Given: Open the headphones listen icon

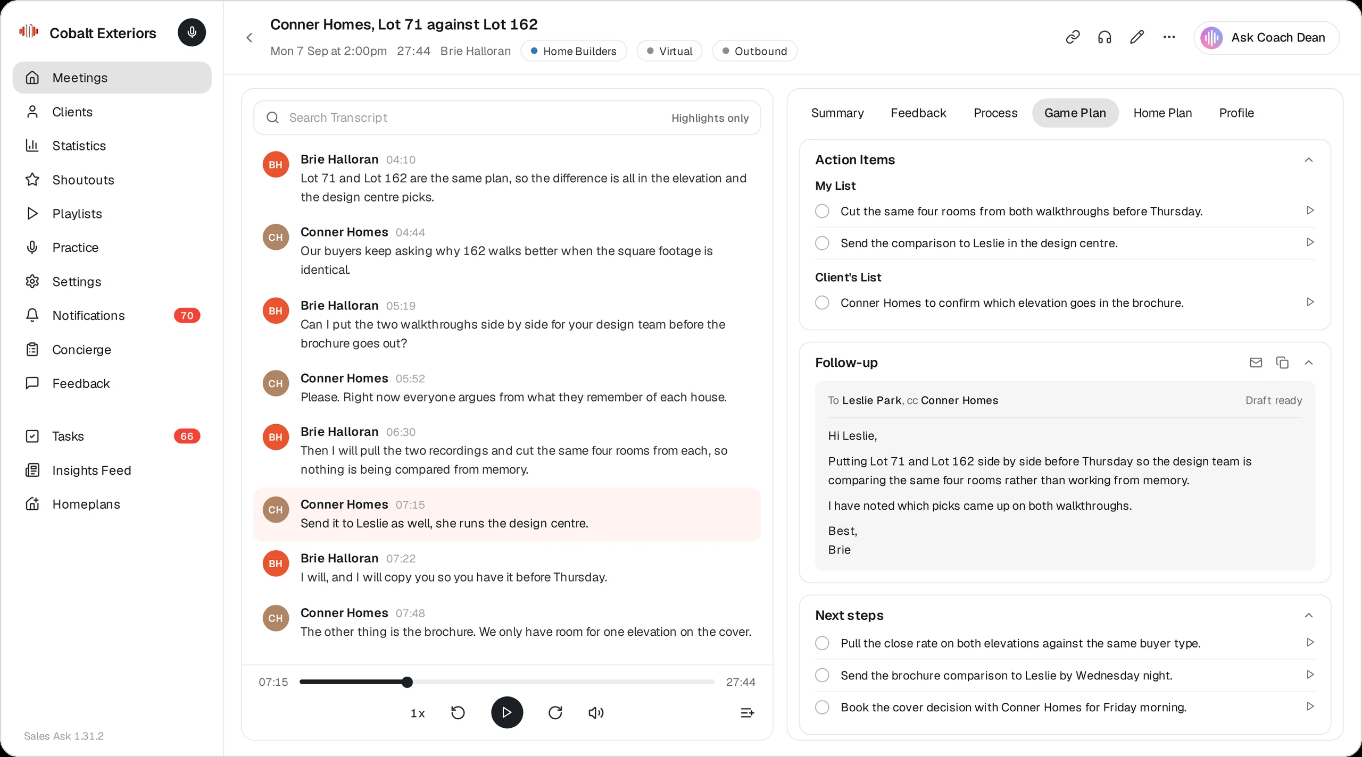Looking at the screenshot, I should 1104,37.
